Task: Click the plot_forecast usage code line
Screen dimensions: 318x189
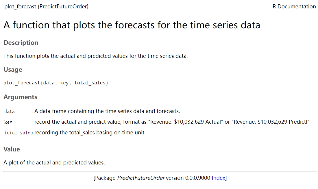Action: (56, 83)
